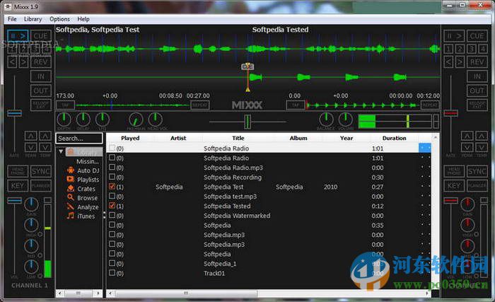Screen dimensions: 495x302
Task: Click the Channel 1 HIGH EQ knob
Action: point(31,226)
